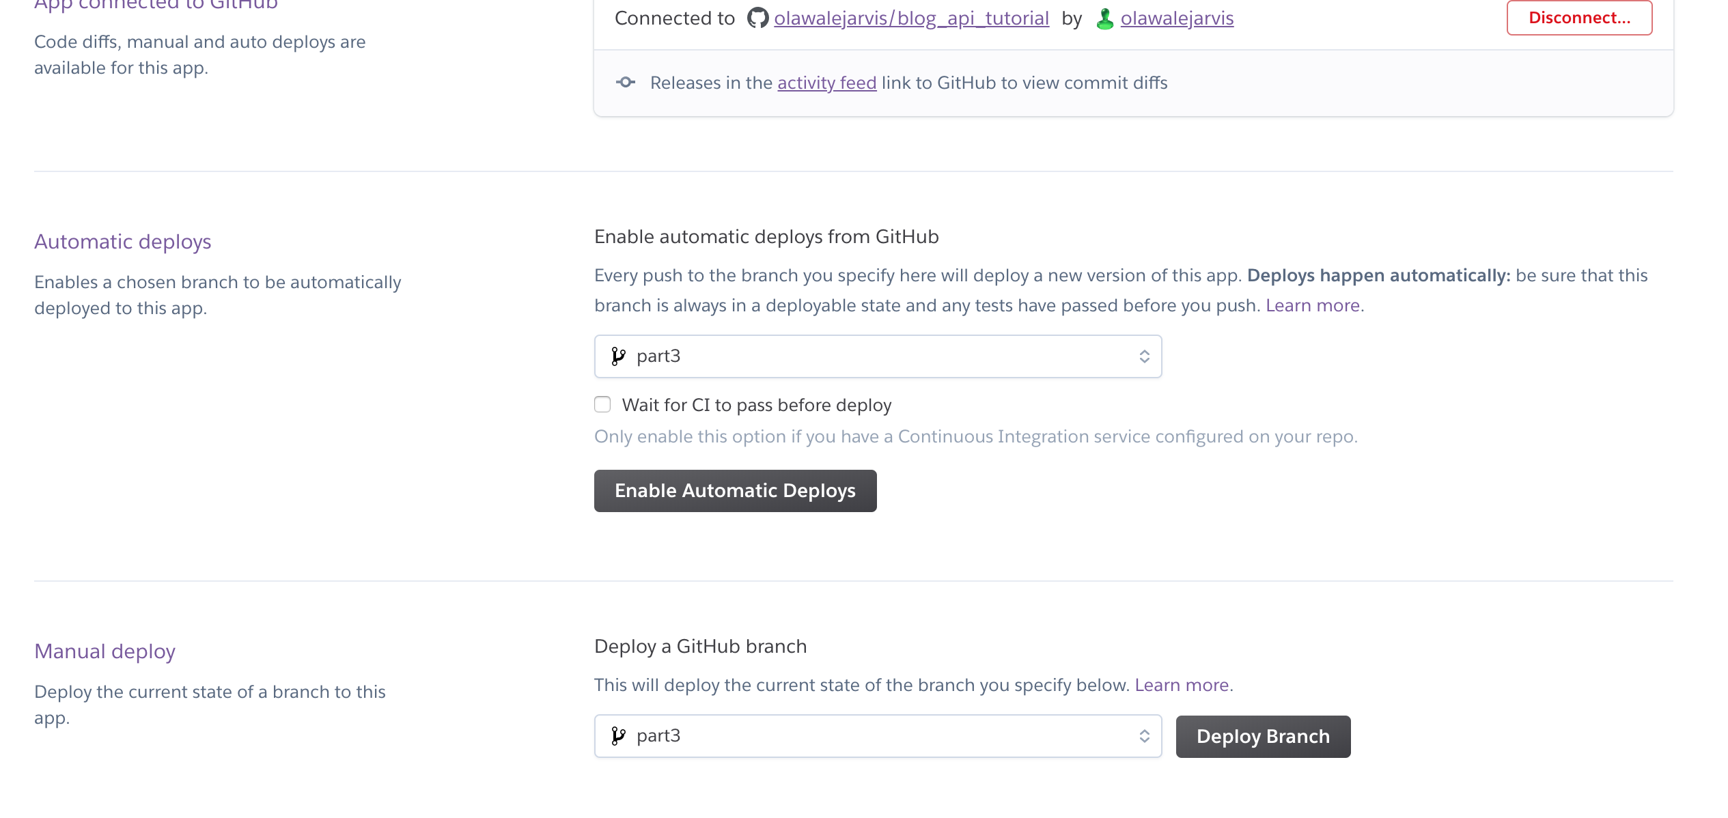1728x818 pixels.
Task: Click the GitHub octocat icon
Action: tap(757, 18)
